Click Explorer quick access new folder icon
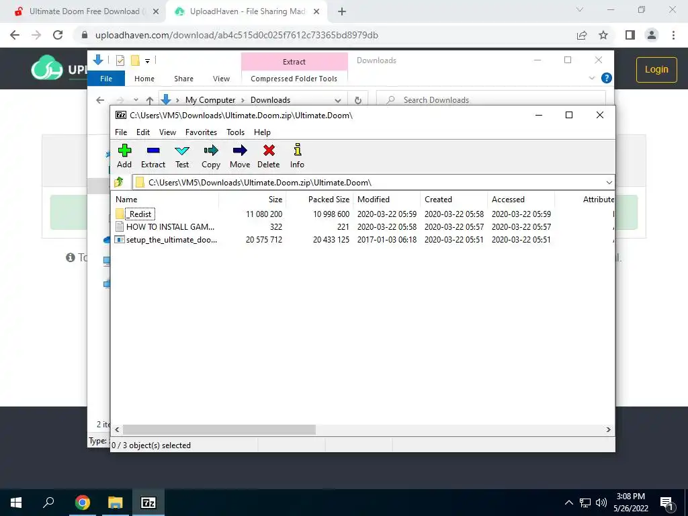 (135, 60)
